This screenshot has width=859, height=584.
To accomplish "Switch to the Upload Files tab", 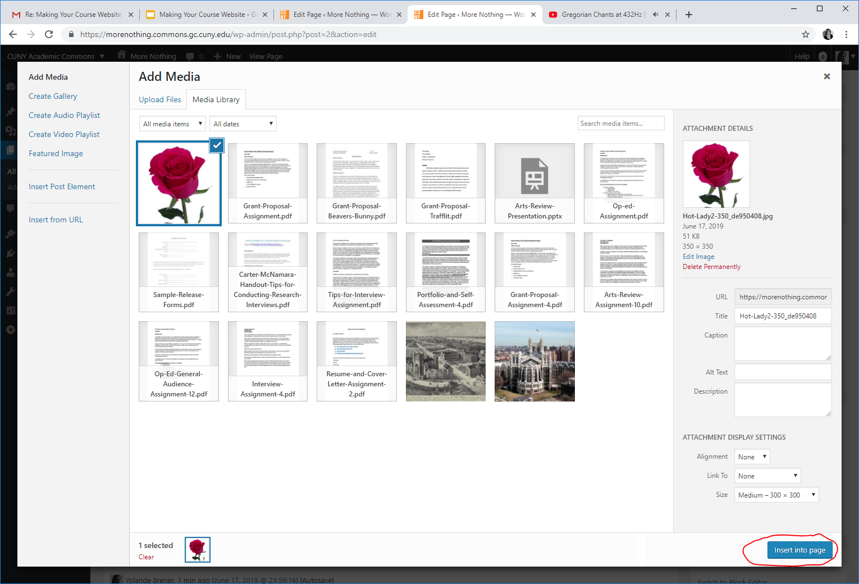I will point(160,99).
